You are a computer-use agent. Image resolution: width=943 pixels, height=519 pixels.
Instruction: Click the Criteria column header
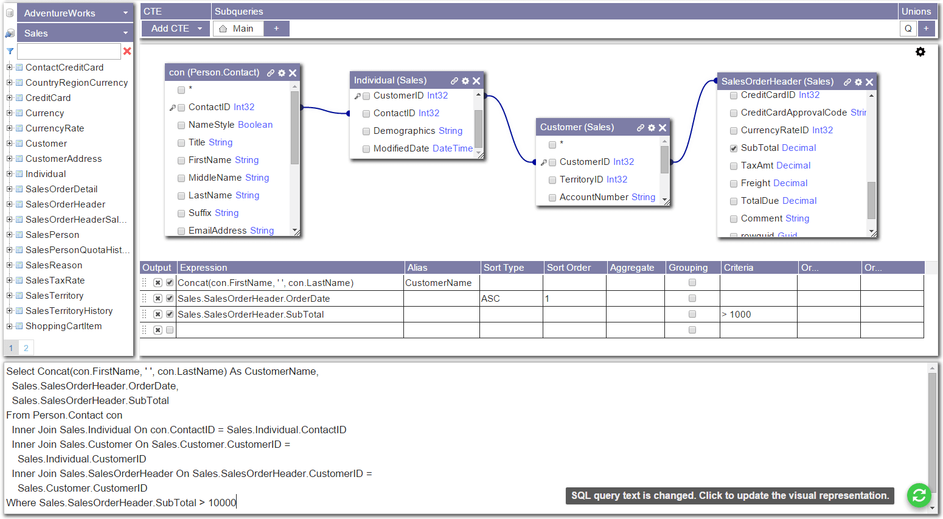pyautogui.click(x=759, y=268)
